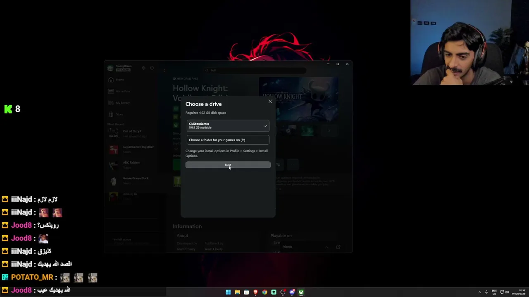Viewport: 529px width, 297px height.
Task: Open Brave browser from the taskbar
Action: pyautogui.click(x=255, y=292)
